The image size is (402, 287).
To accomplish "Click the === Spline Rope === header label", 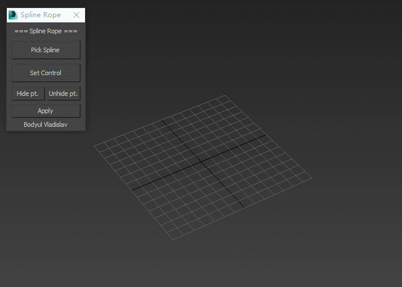I will click(46, 31).
